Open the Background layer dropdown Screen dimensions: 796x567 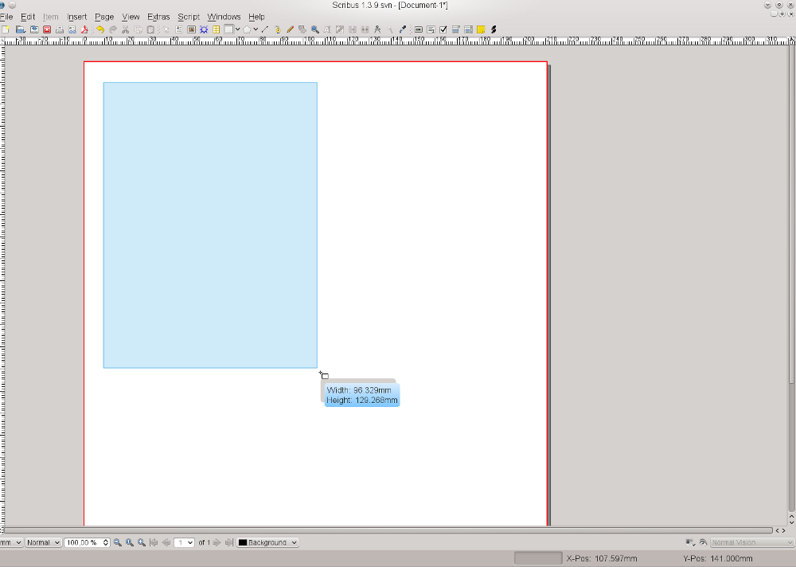(x=267, y=542)
